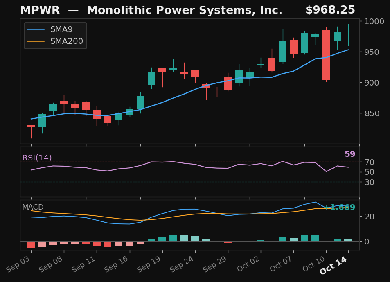Click the MACD panel label
The width and height of the screenshot is (390, 282).
click(x=33, y=207)
